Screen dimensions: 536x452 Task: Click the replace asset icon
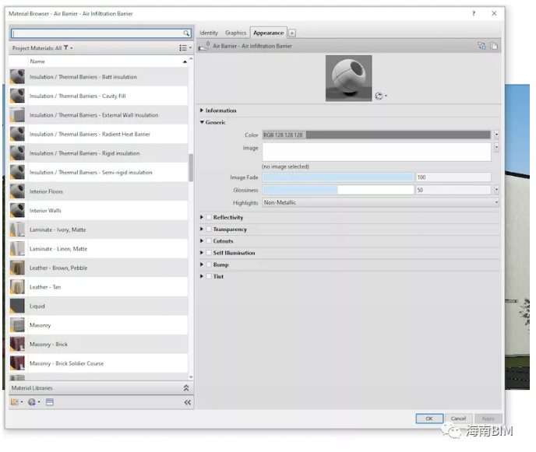pyautogui.click(x=482, y=46)
